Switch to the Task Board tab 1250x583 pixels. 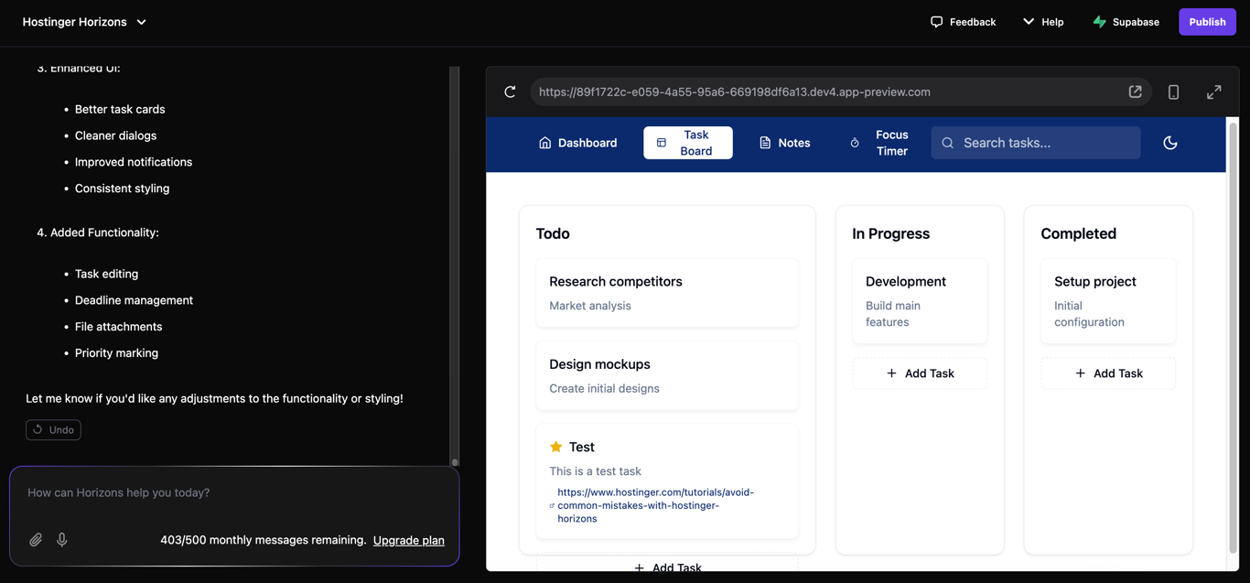click(687, 143)
